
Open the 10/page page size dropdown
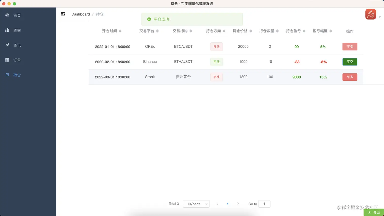click(196, 204)
